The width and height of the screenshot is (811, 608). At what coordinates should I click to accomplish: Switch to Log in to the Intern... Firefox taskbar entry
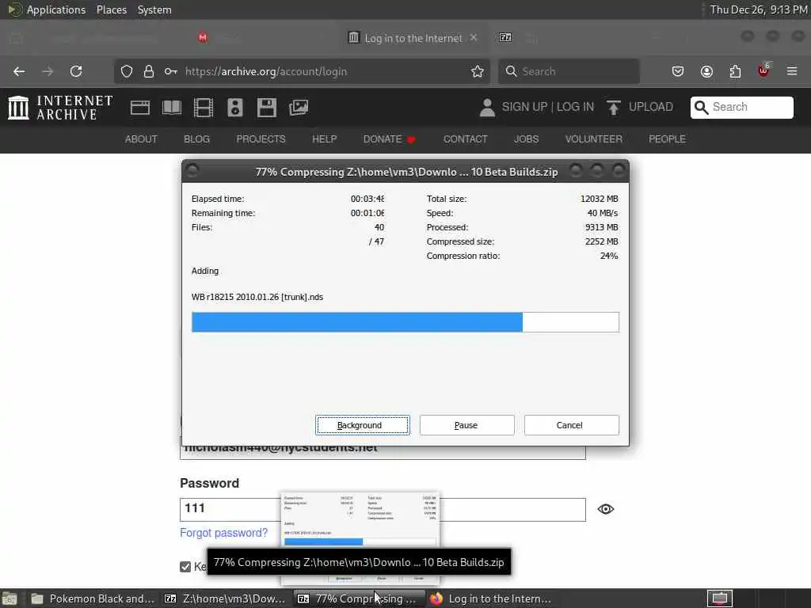(x=491, y=598)
